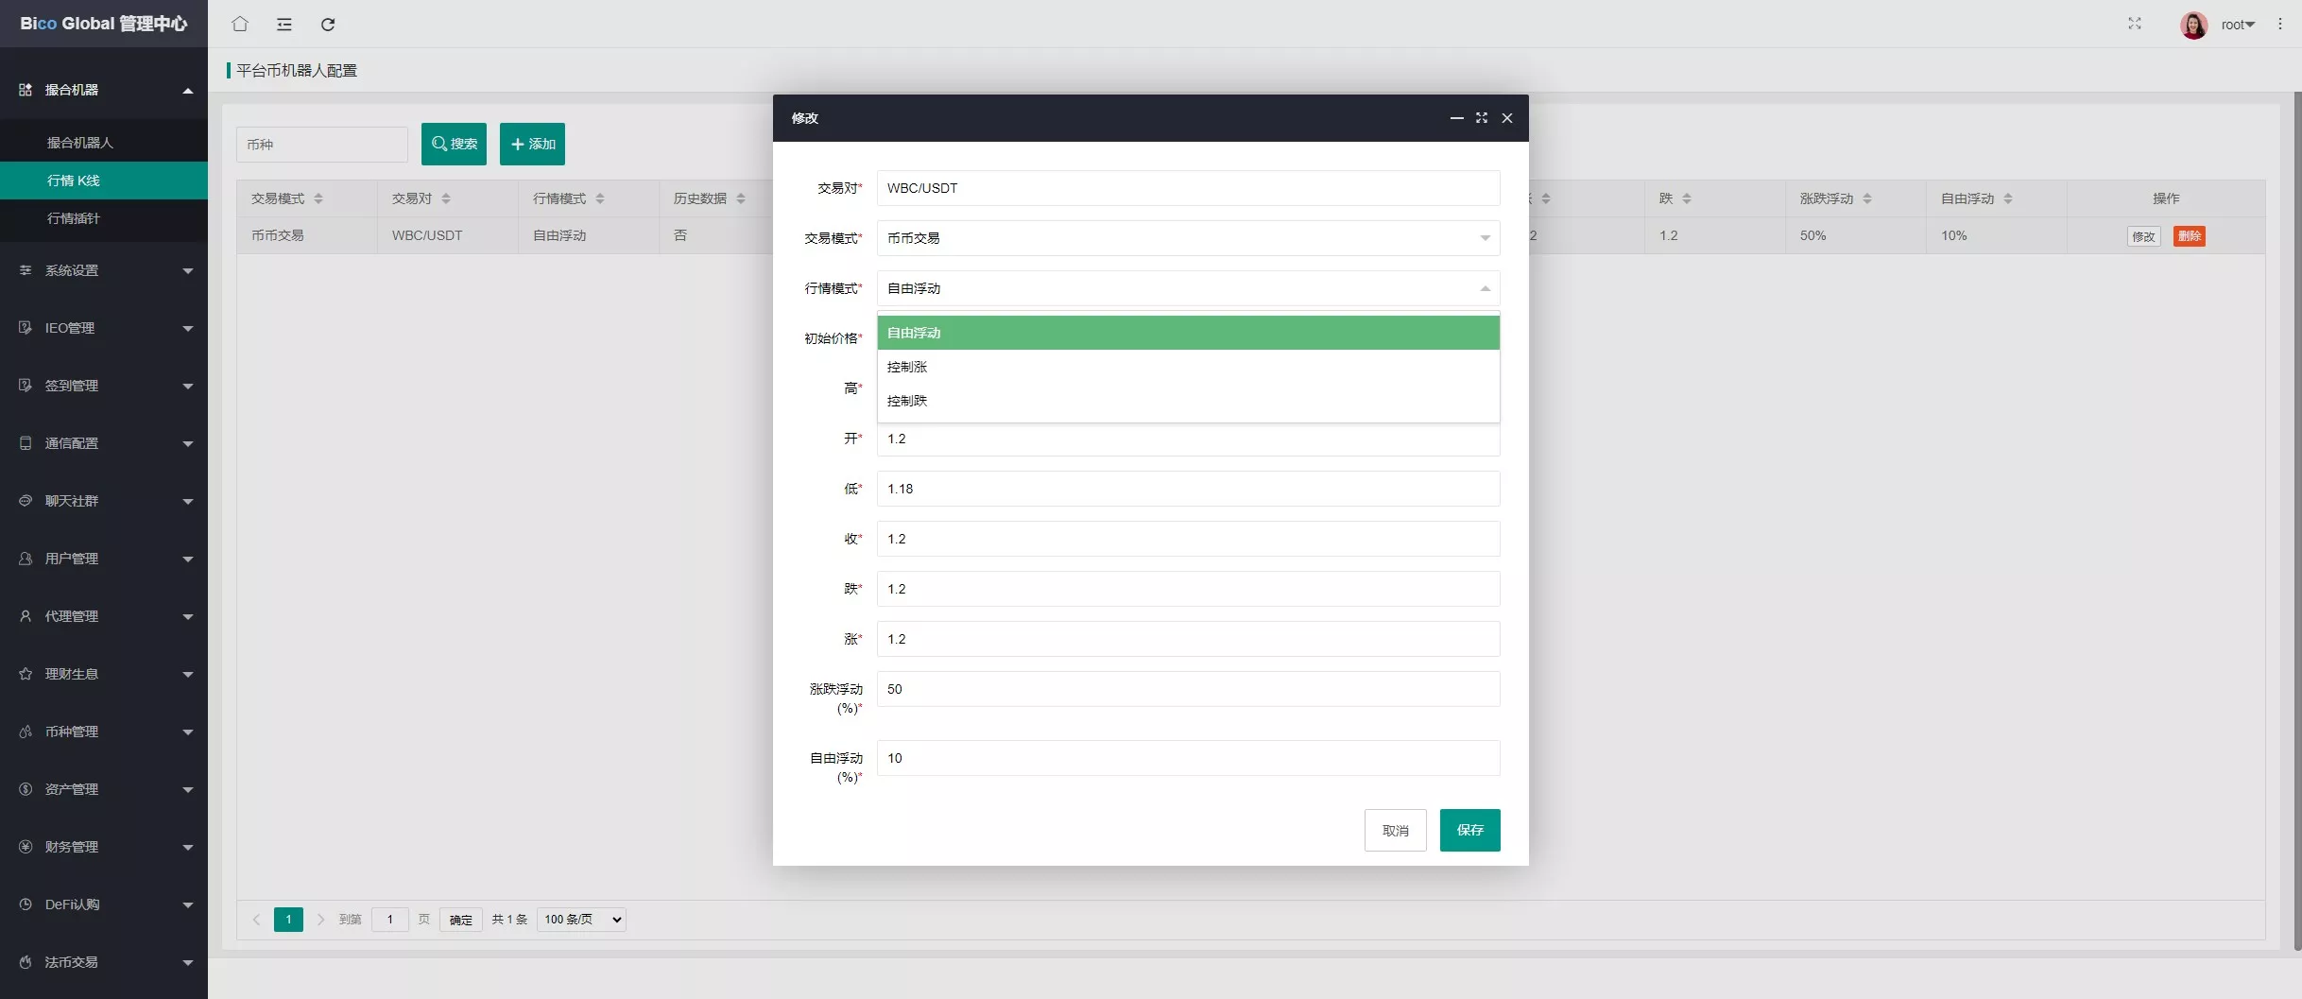Expand 用户管理 menu arrow
The image size is (2302, 999).
click(188, 560)
